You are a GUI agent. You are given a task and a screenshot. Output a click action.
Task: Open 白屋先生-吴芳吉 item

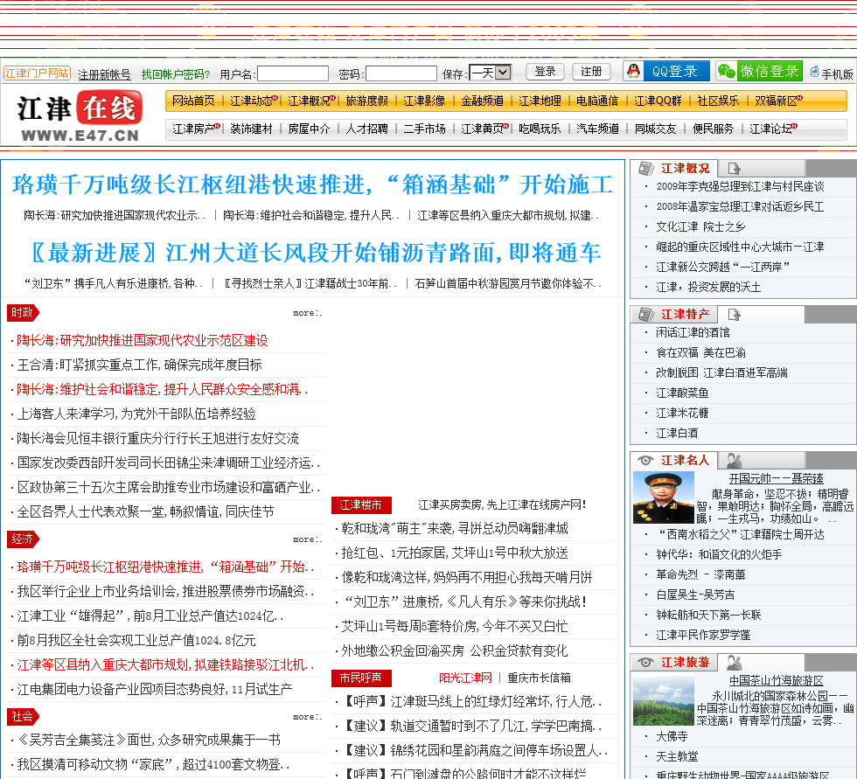(695, 595)
